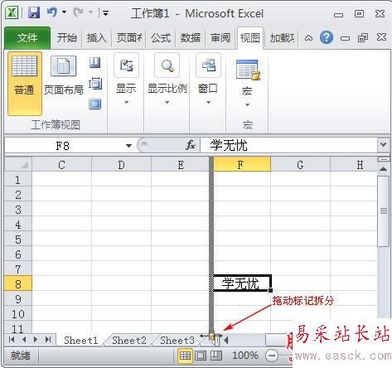Open the add-ins ribbon tab
Screen dimensions: 392x368
tap(282, 38)
